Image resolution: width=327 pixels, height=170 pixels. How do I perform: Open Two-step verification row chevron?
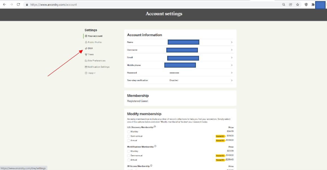232,81
